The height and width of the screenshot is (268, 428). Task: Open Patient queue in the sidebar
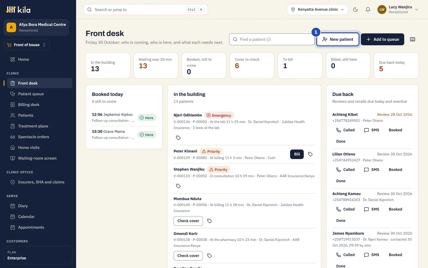(x=40, y=94)
